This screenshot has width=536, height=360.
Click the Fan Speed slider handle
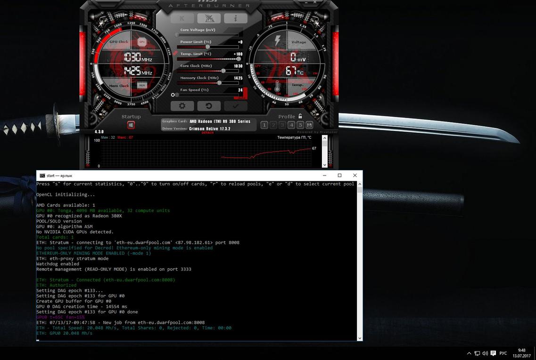coord(177,95)
